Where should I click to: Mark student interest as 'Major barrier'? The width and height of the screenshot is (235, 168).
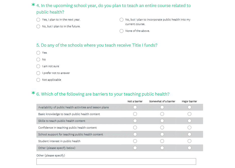(189, 141)
